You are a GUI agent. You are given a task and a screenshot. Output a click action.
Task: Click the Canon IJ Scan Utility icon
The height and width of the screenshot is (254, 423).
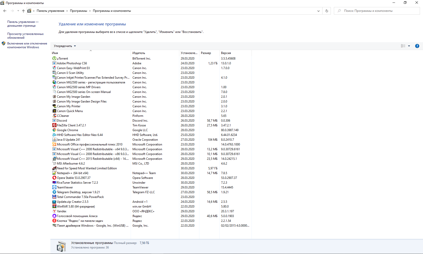(x=54, y=73)
